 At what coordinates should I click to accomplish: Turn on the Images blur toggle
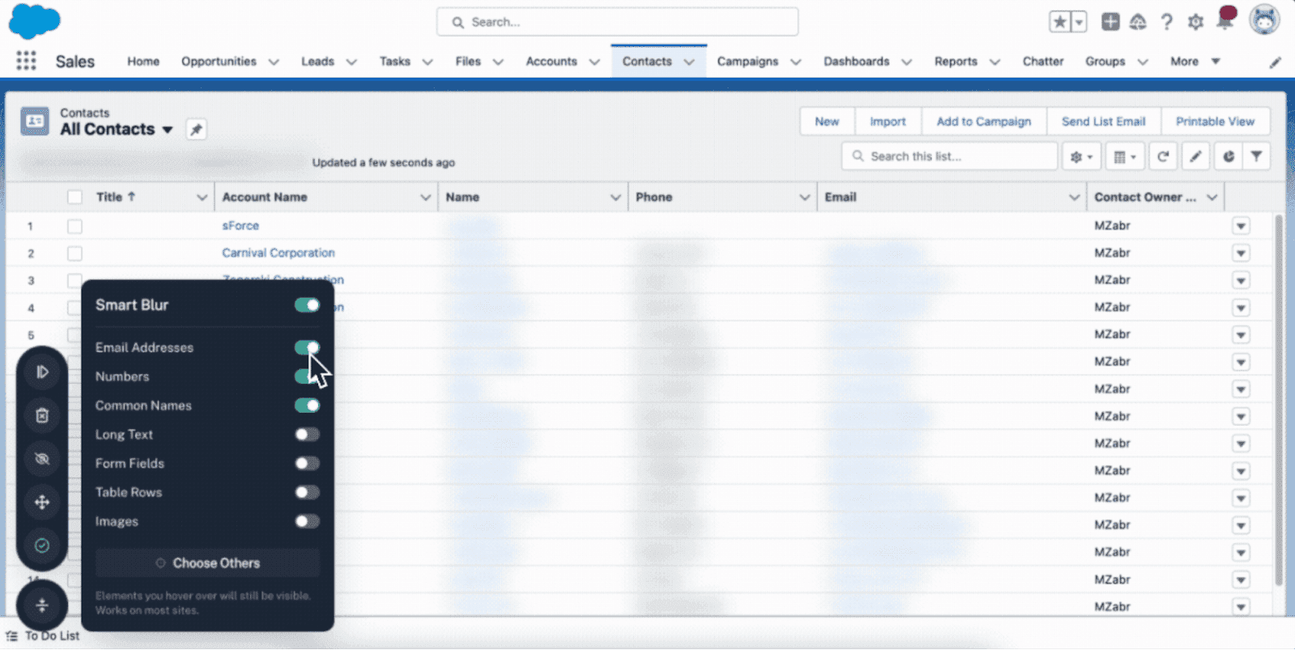click(307, 521)
